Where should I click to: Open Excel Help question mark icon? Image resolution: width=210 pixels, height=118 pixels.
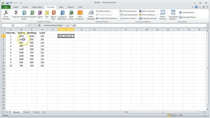pos(196,7)
